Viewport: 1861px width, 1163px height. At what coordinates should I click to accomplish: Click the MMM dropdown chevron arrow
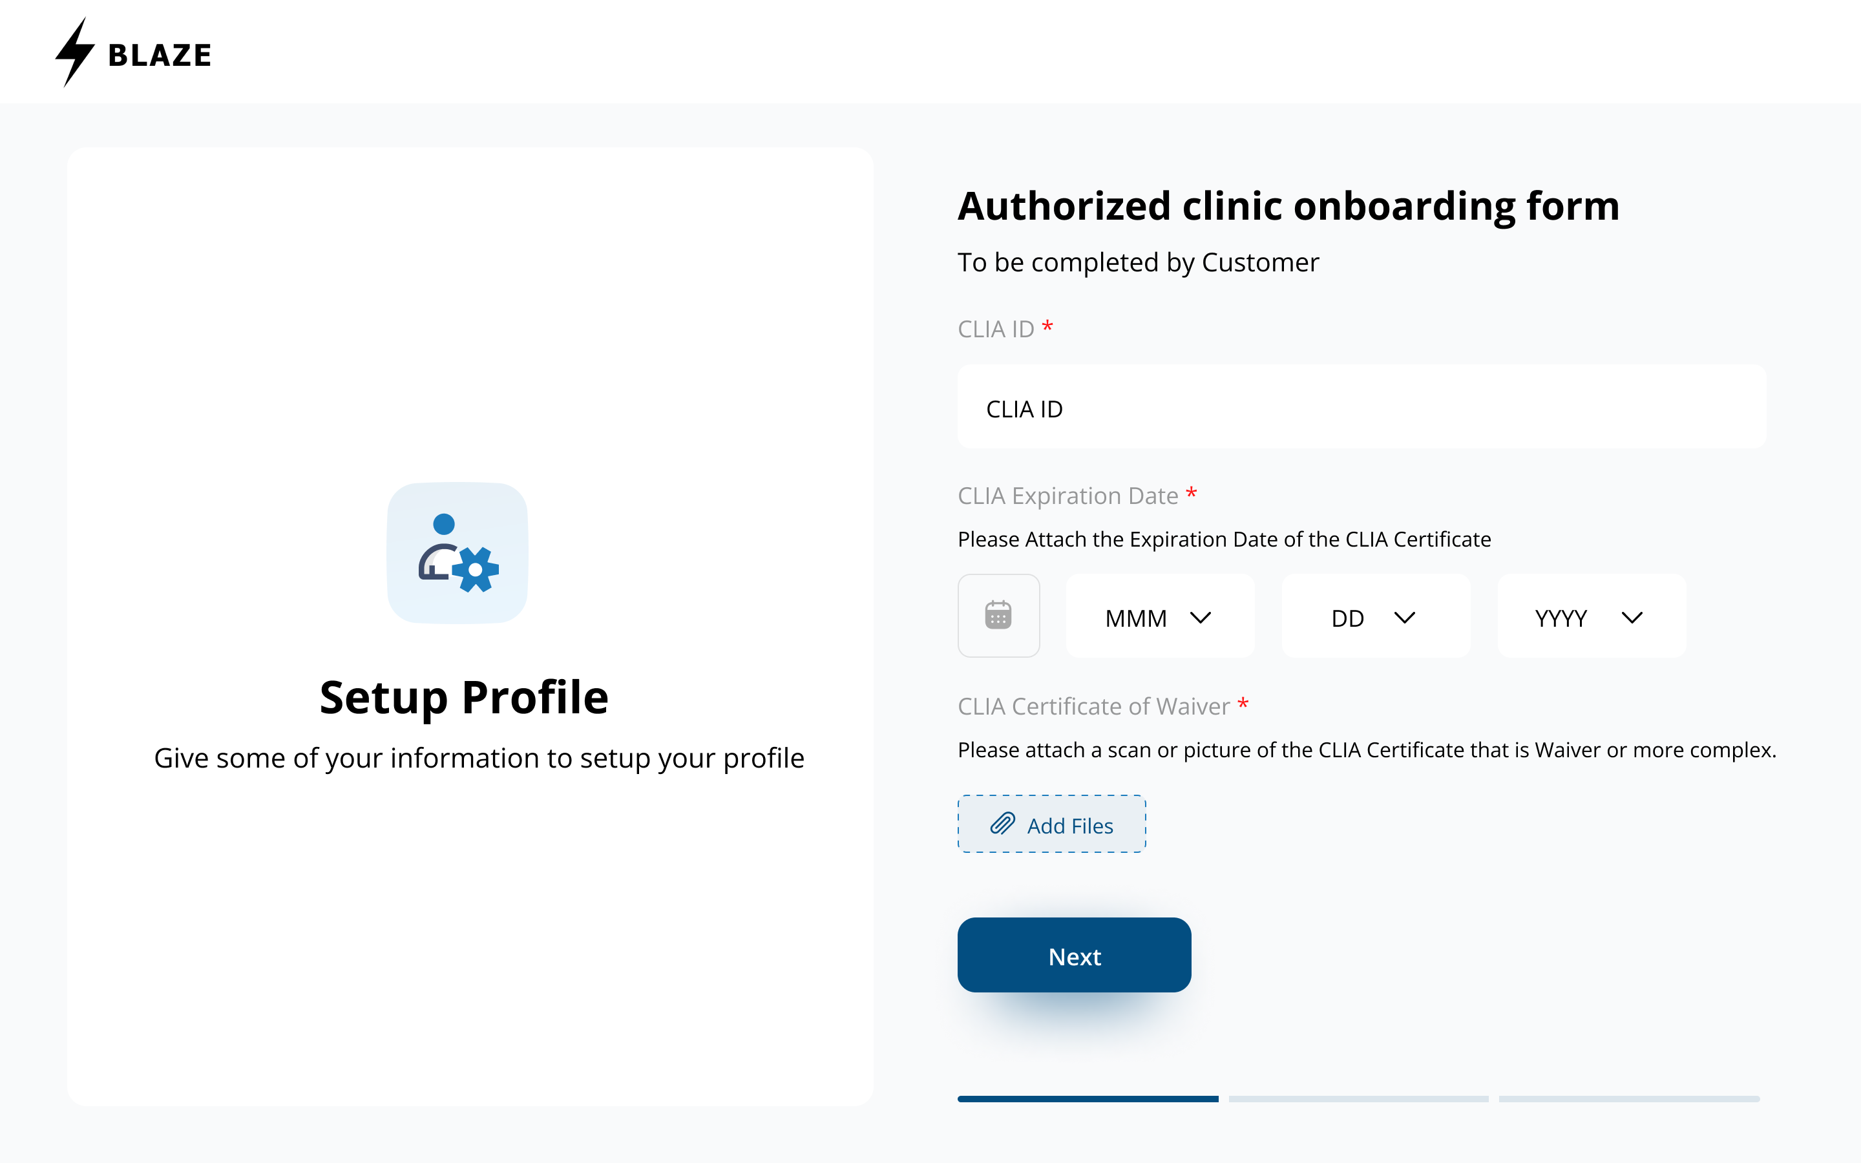click(1201, 618)
